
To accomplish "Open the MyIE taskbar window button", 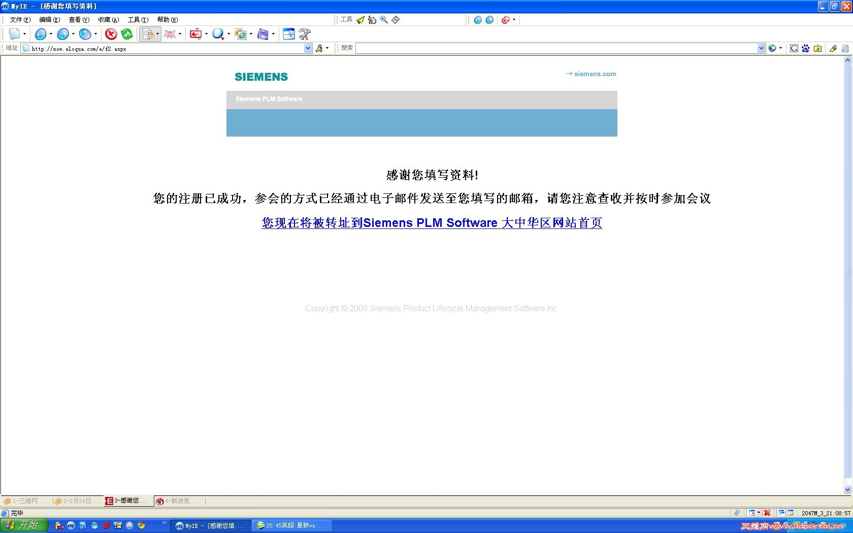I will coord(210,525).
